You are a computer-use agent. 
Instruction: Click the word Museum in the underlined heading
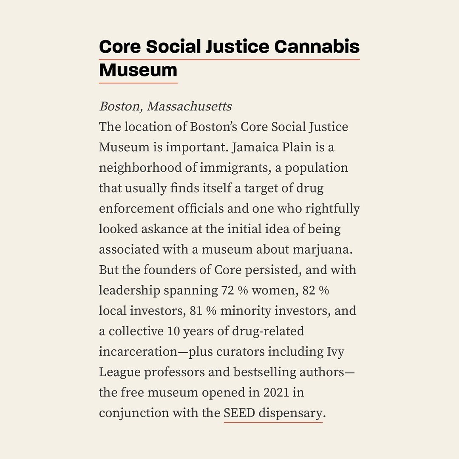click(x=138, y=70)
